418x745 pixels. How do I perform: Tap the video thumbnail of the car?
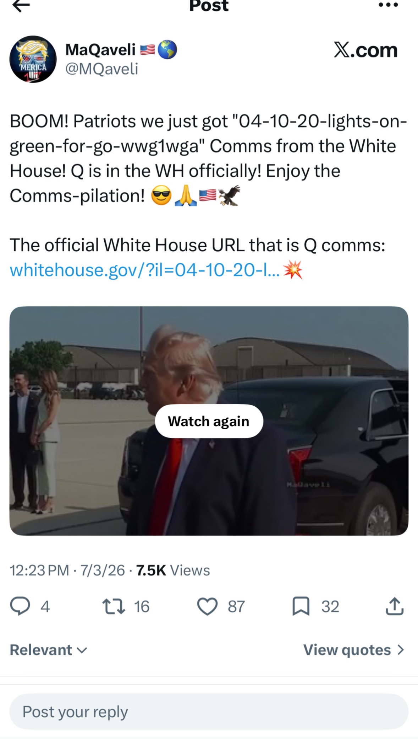tap(209, 421)
